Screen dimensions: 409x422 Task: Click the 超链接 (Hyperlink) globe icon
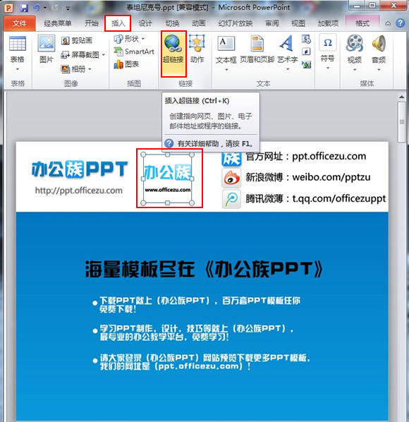coord(173,44)
